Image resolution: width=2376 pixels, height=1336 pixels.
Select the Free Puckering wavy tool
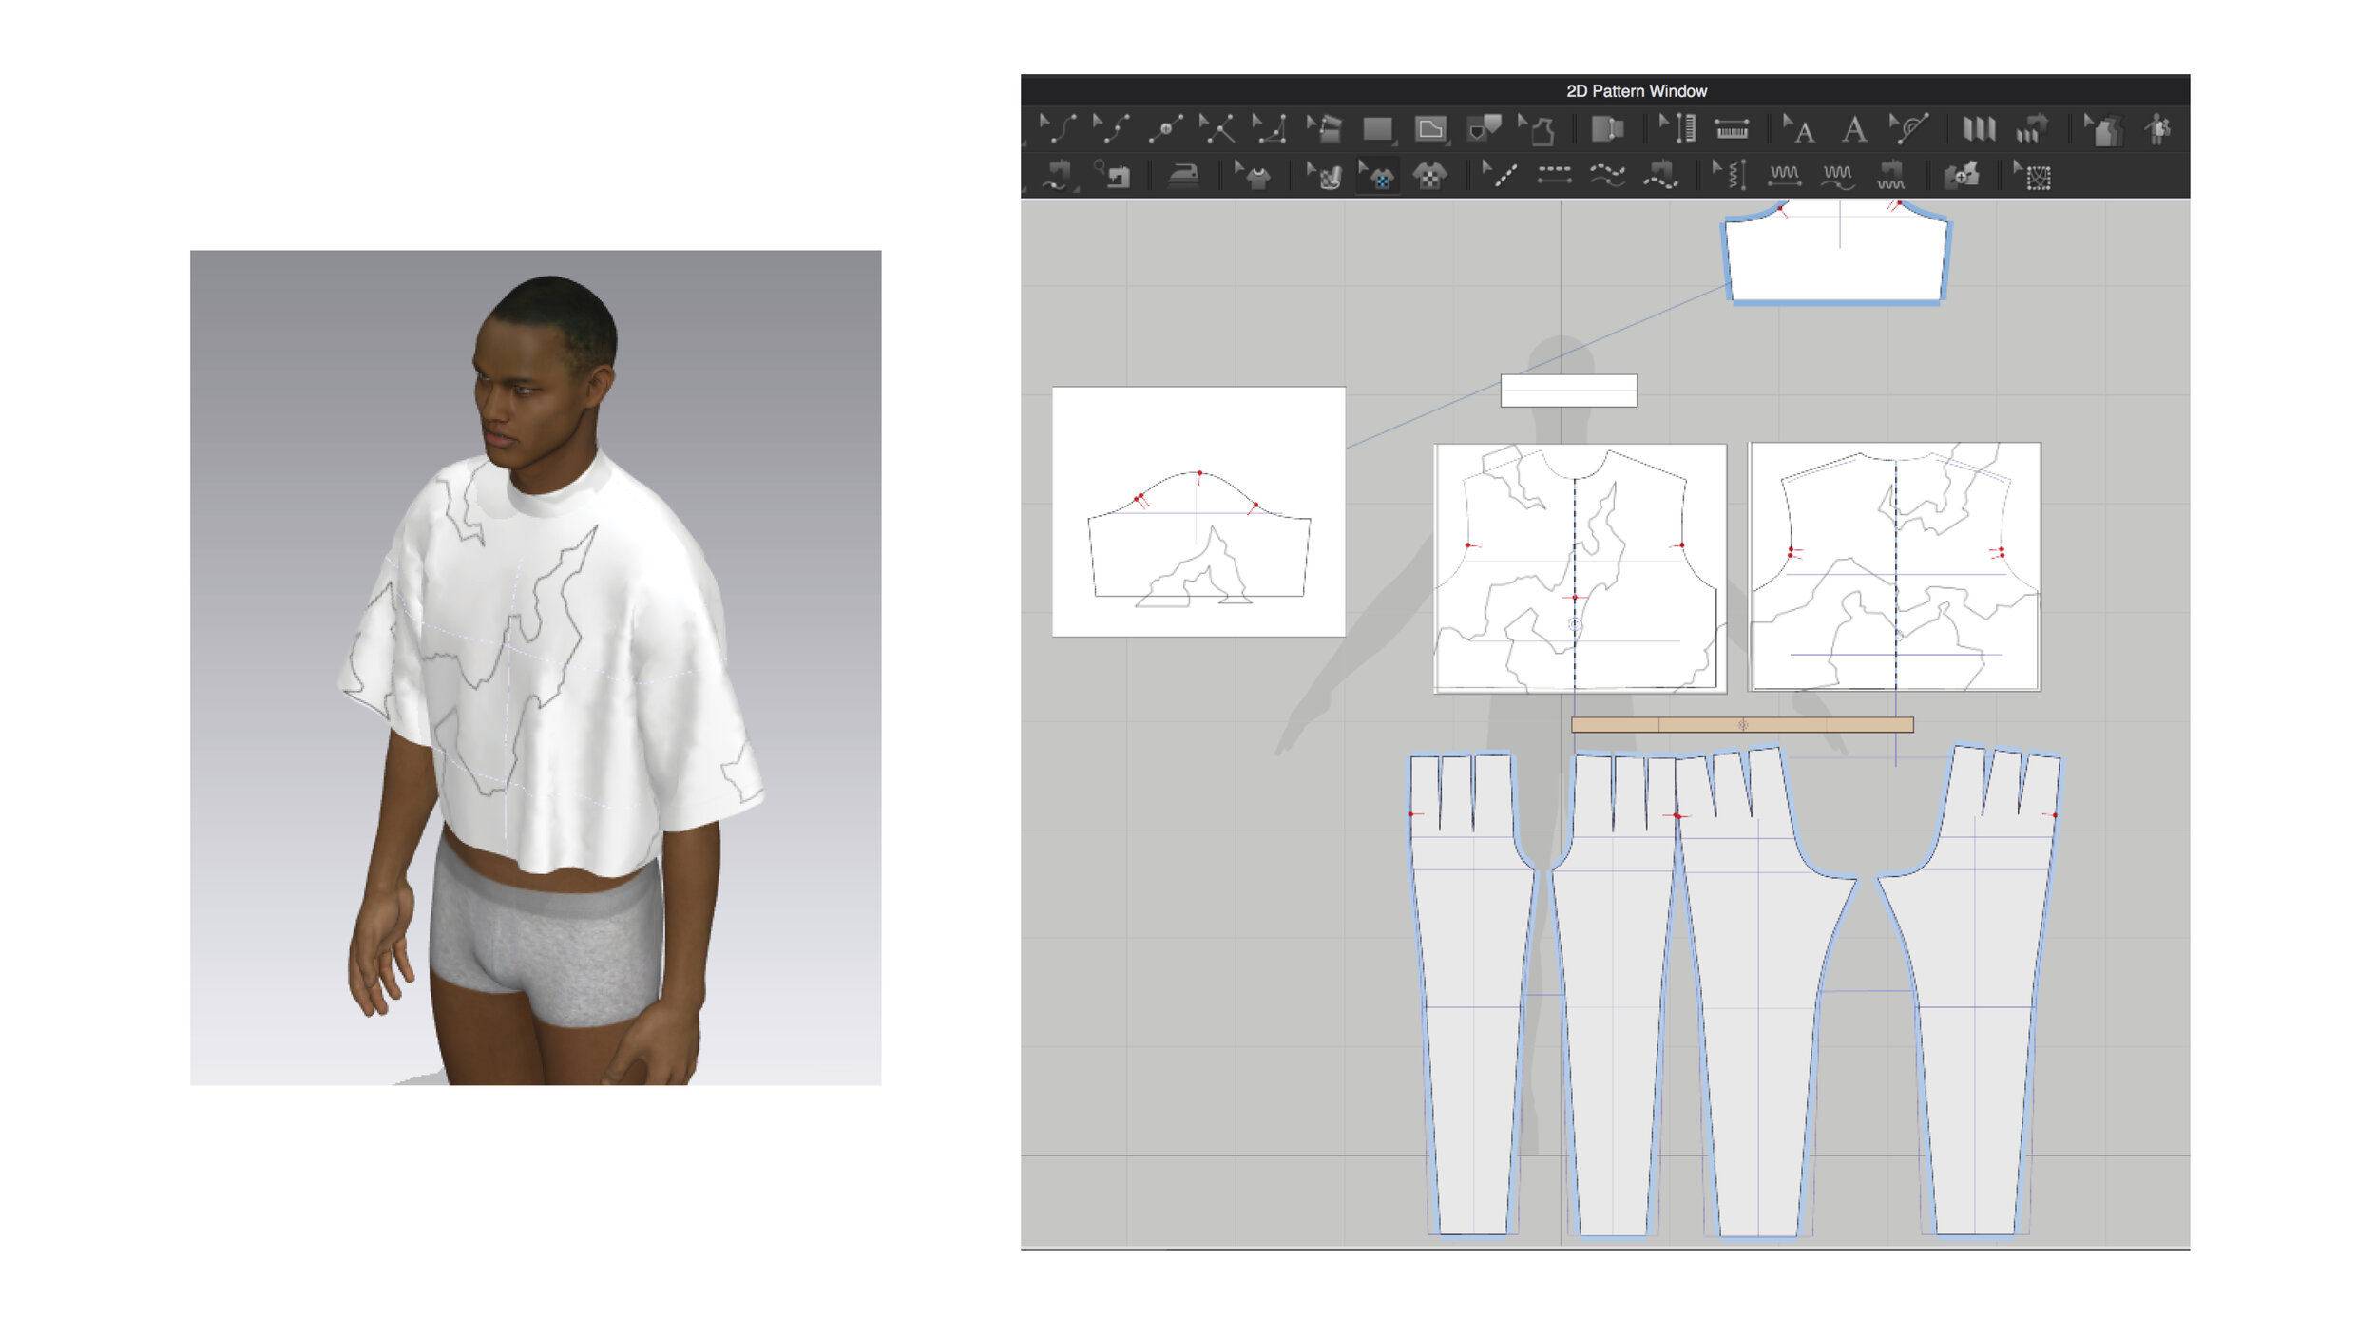click(1837, 176)
